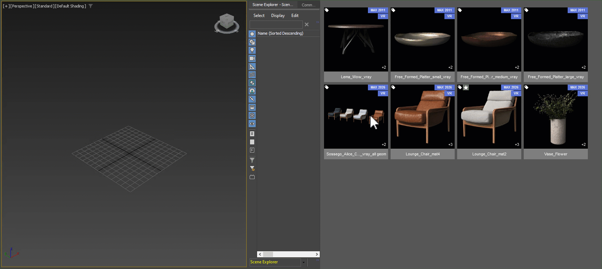The width and height of the screenshot is (602, 269).
Task: Click the horizontal scrollbar left arrow
Action: coord(260,254)
